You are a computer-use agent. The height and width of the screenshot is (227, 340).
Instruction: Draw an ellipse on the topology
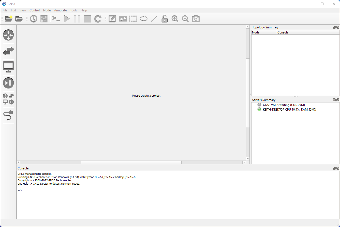pos(143,19)
